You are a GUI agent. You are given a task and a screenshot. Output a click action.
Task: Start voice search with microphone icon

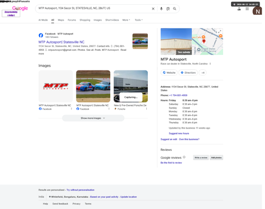[x=161, y=8]
